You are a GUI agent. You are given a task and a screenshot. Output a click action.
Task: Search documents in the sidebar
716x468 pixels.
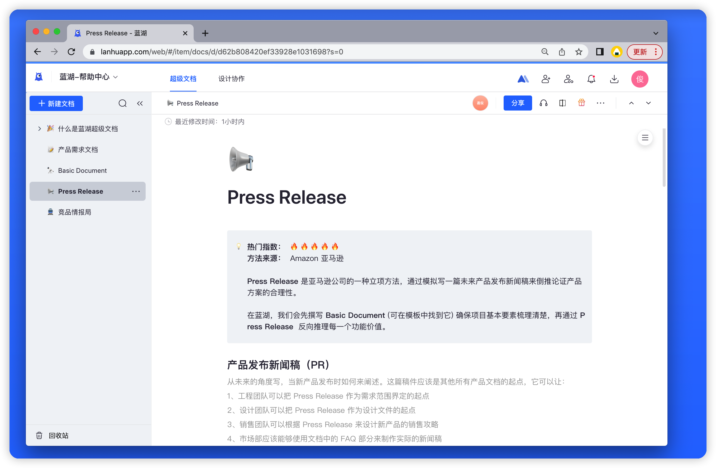[122, 103]
